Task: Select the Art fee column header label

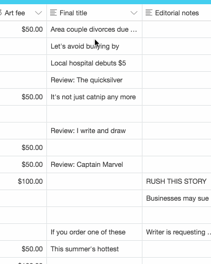Action: pyautogui.click(x=15, y=13)
